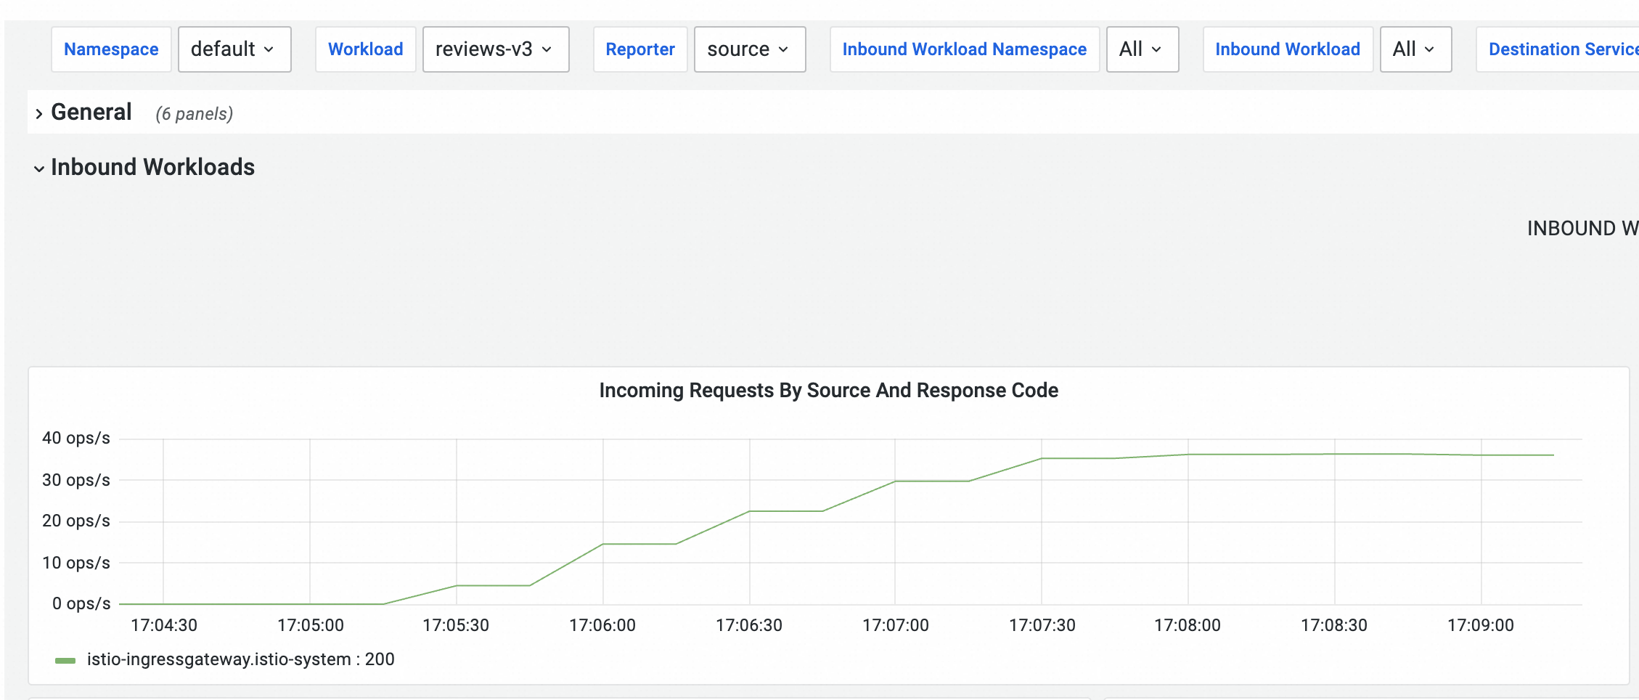Click the Namespace variable label

click(111, 49)
